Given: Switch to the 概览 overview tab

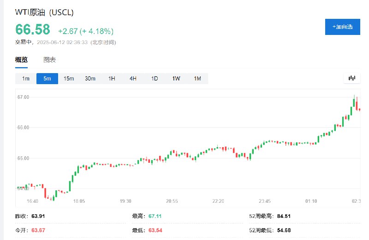Looking at the screenshot, I should [21, 60].
